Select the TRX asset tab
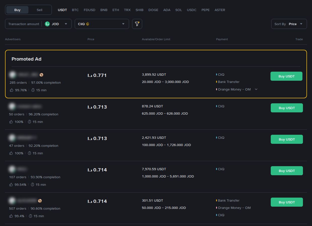This screenshot has height=226, width=312. [x=127, y=10]
